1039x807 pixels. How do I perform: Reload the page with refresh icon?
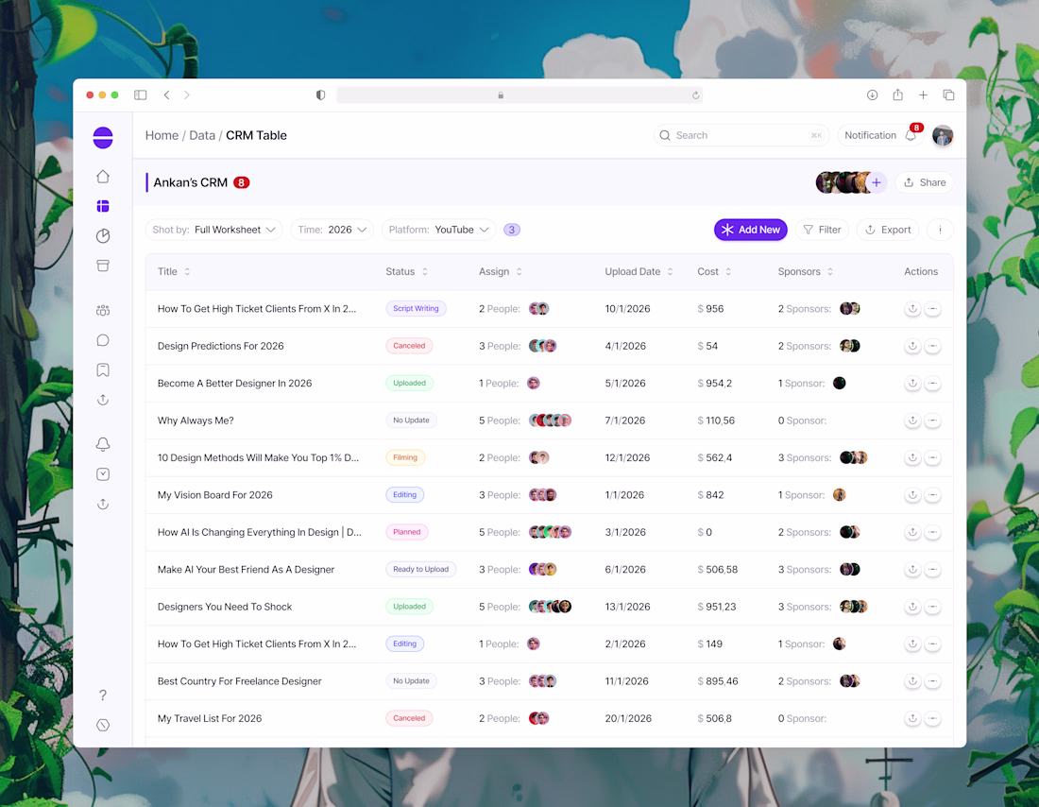tap(695, 95)
